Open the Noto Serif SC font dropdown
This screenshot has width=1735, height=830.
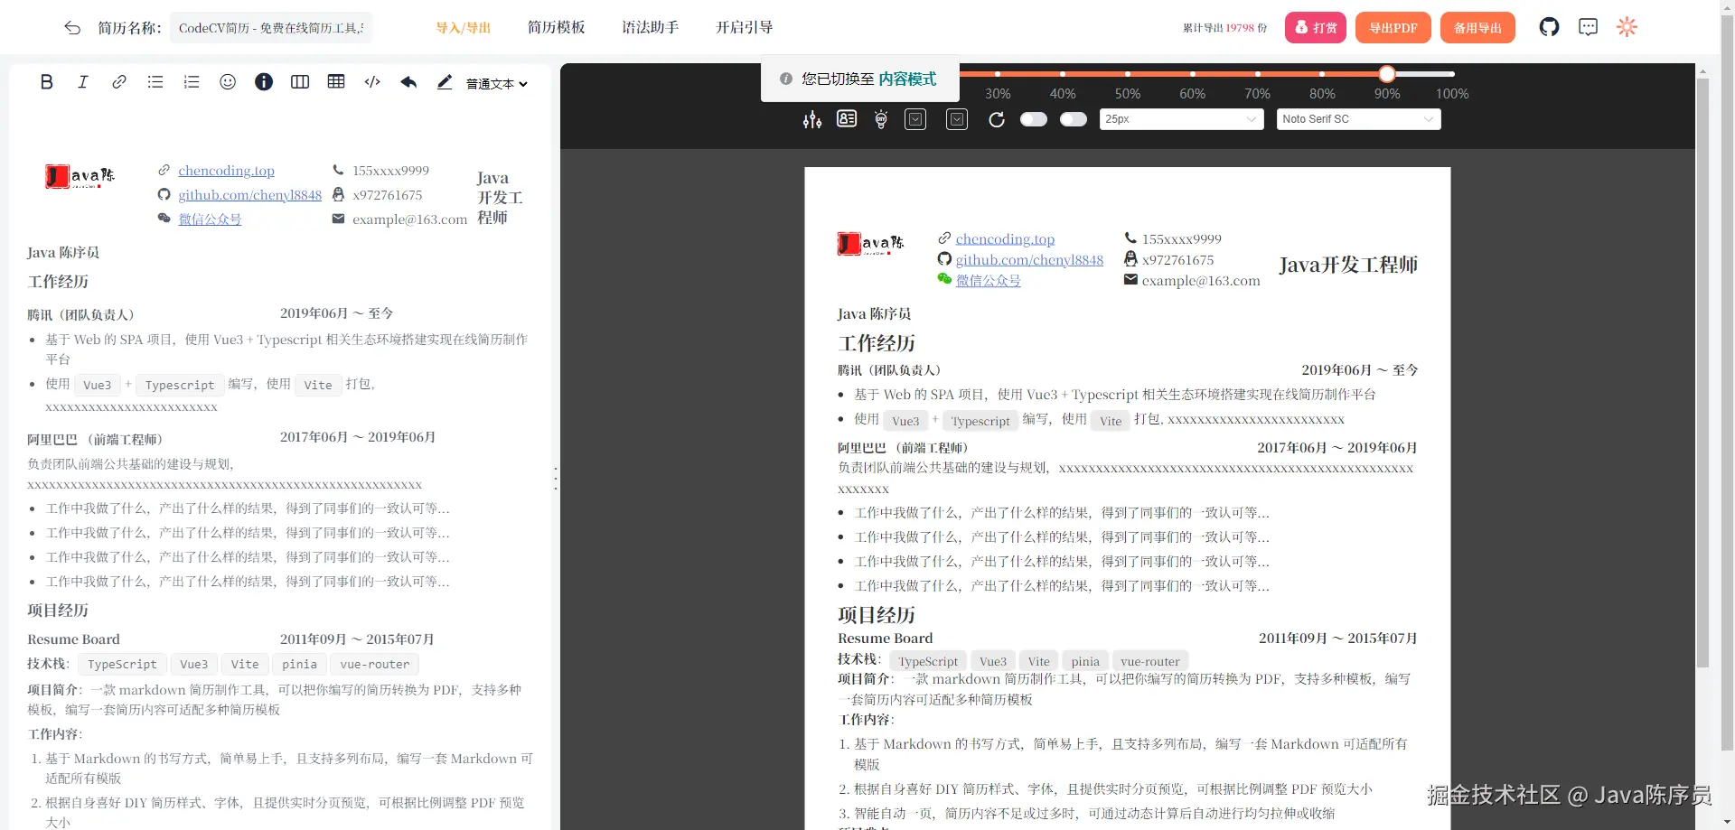click(x=1358, y=119)
